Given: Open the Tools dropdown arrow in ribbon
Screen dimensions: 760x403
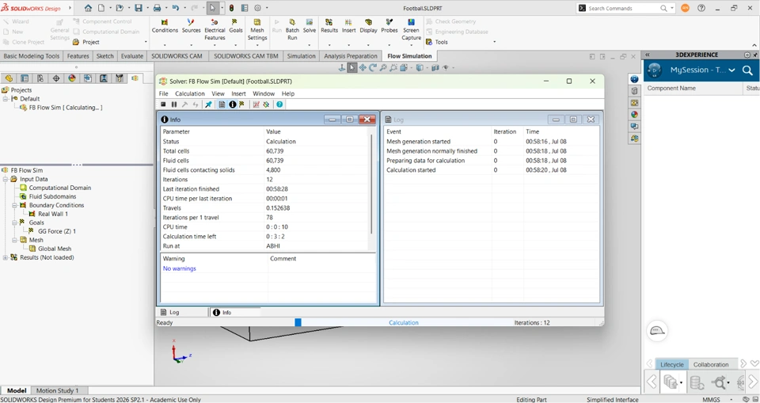Looking at the screenshot, I should 494,42.
